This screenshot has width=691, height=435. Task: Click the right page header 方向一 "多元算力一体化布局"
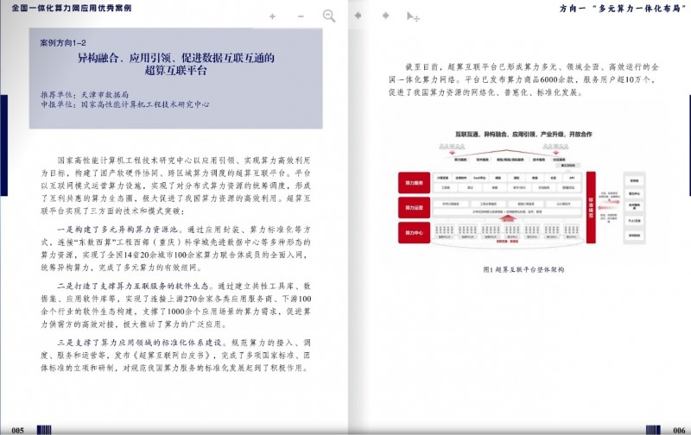(x=623, y=9)
